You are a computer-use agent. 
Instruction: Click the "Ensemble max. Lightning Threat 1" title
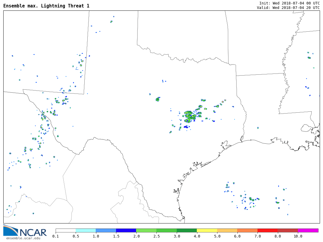46,6
